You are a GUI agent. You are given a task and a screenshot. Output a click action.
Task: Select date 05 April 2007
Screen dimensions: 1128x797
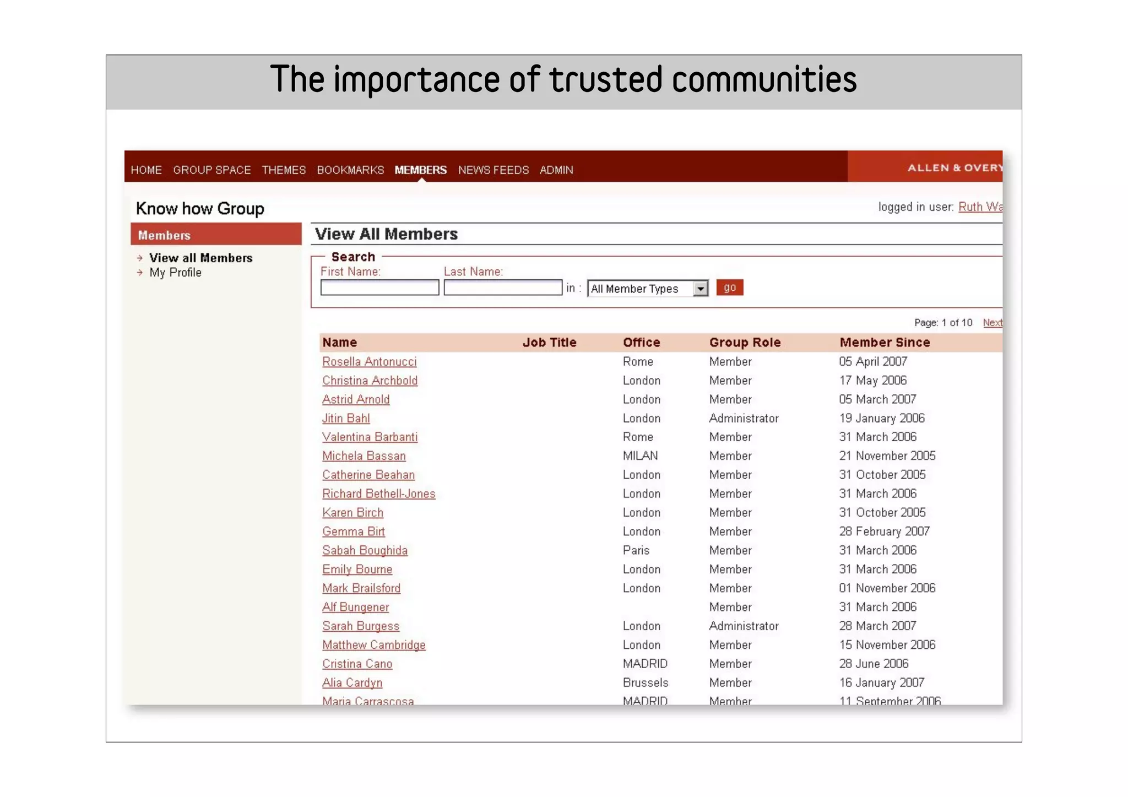pyautogui.click(x=874, y=362)
